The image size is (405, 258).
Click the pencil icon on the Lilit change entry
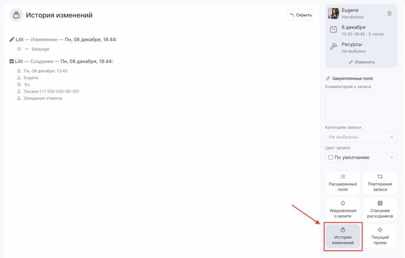12,40
